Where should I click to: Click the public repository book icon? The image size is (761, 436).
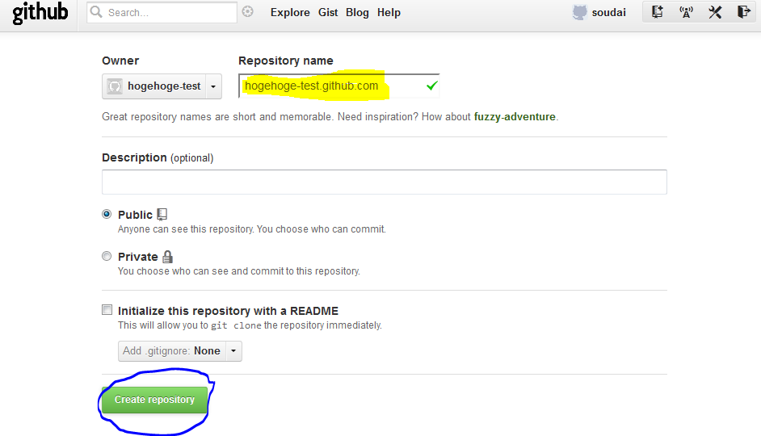[x=162, y=214]
